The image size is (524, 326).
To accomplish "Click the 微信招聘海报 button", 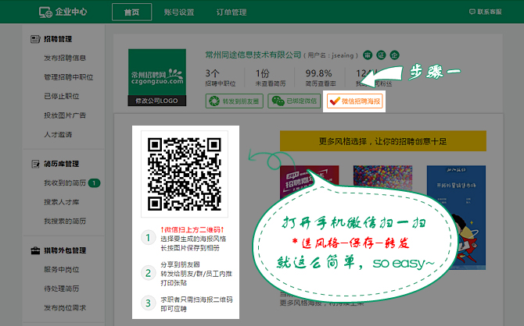I will (x=354, y=101).
